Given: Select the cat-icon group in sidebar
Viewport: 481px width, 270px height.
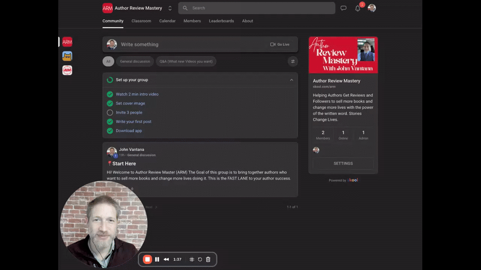Looking at the screenshot, I should coord(67,56).
